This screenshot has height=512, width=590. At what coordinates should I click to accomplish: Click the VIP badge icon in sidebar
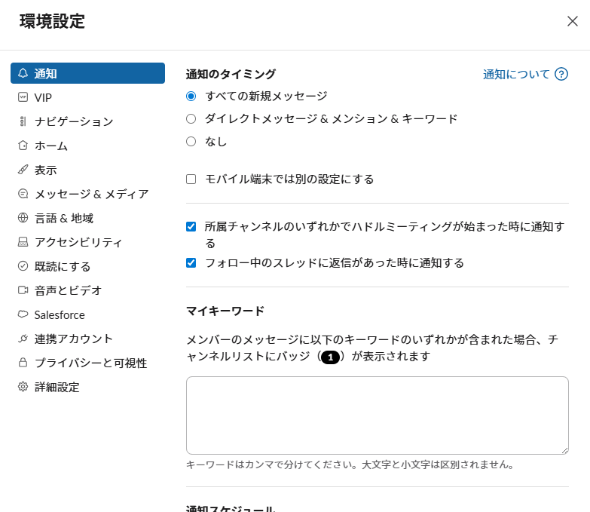click(x=23, y=97)
